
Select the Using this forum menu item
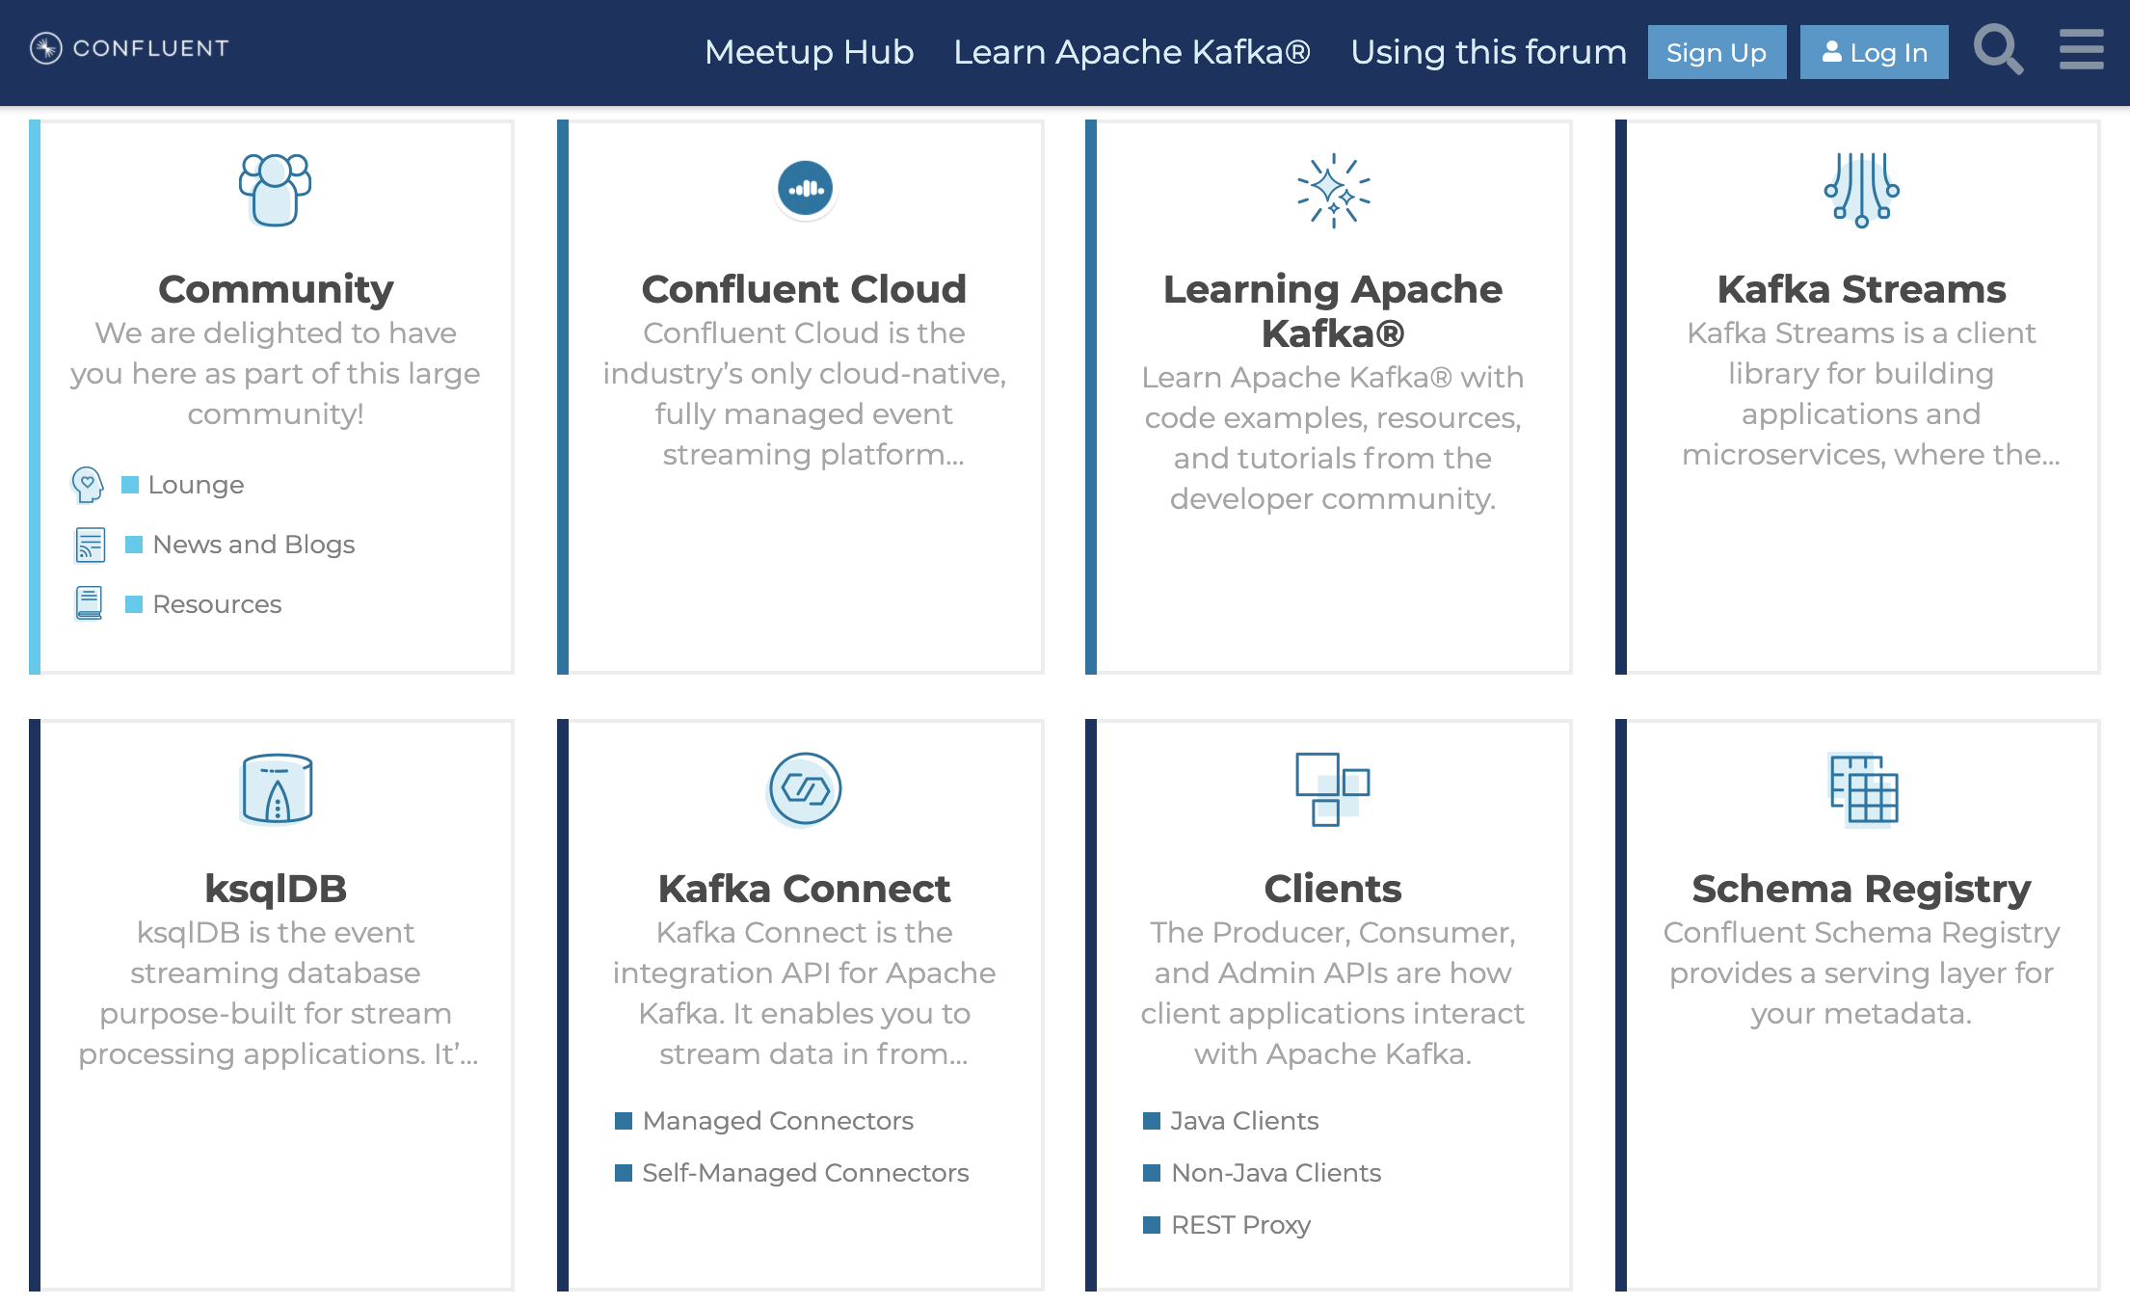click(x=1483, y=52)
